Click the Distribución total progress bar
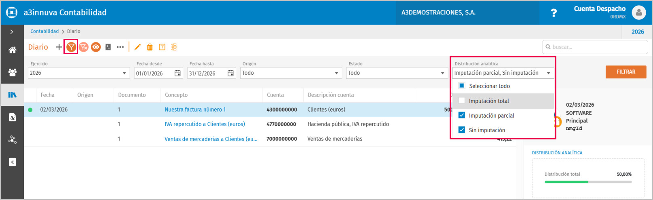 tap(588, 182)
